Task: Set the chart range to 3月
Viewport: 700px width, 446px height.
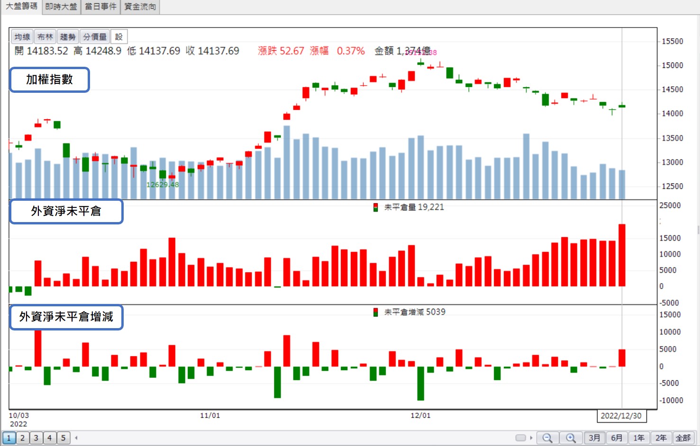Action: (594, 438)
